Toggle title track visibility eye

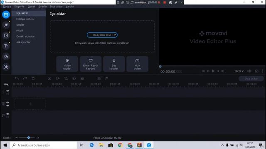[7, 91]
